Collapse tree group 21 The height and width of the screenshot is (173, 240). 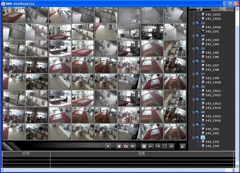194,125
